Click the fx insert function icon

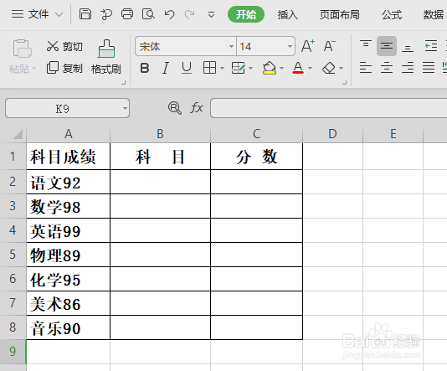197,108
